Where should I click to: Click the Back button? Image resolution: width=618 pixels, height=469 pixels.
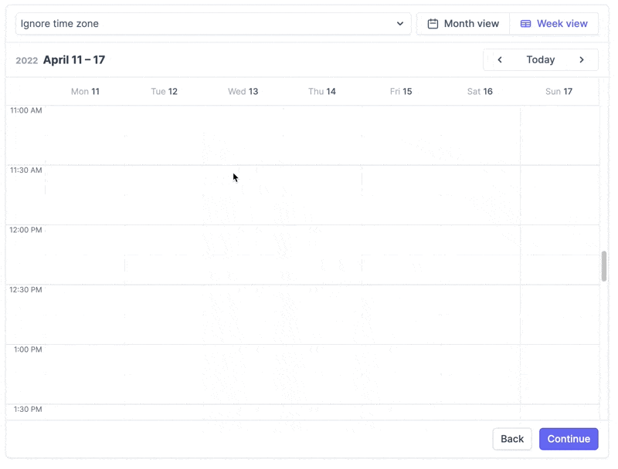(x=512, y=439)
